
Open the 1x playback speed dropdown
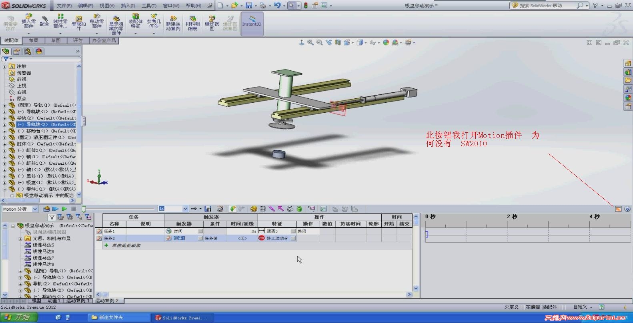click(185, 209)
